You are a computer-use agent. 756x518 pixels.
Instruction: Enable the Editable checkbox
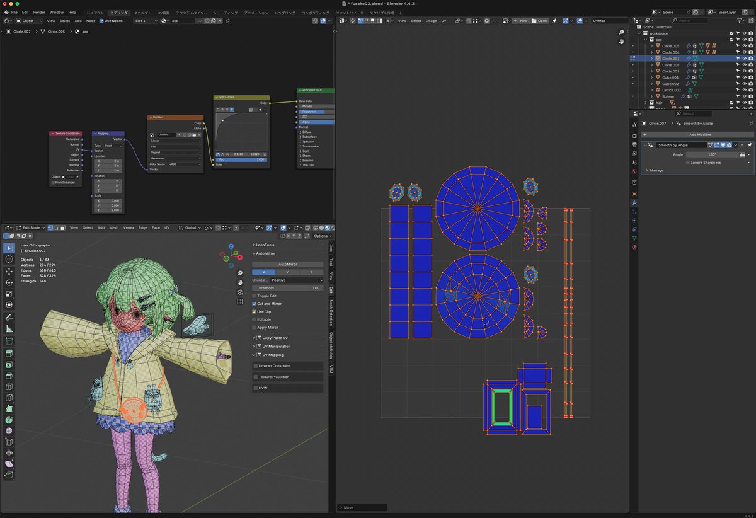255,319
